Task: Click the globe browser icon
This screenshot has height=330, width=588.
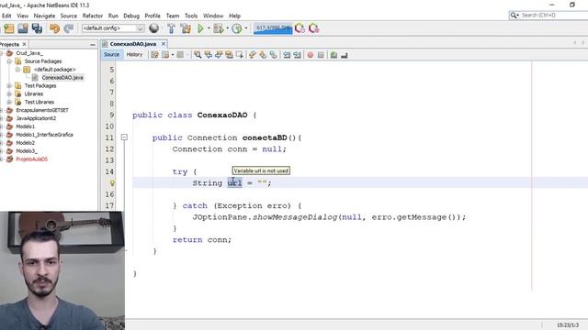Action: coord(153,28)
